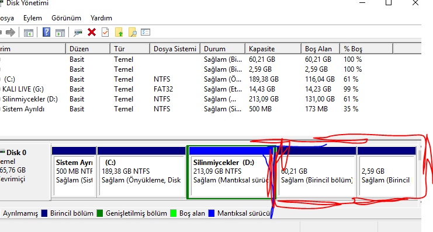Image resolution: width=433 pixels, height=232 pixels.
Task: Click the Genişletilmiş bölüm legend swatch
Action: [100, 213]
